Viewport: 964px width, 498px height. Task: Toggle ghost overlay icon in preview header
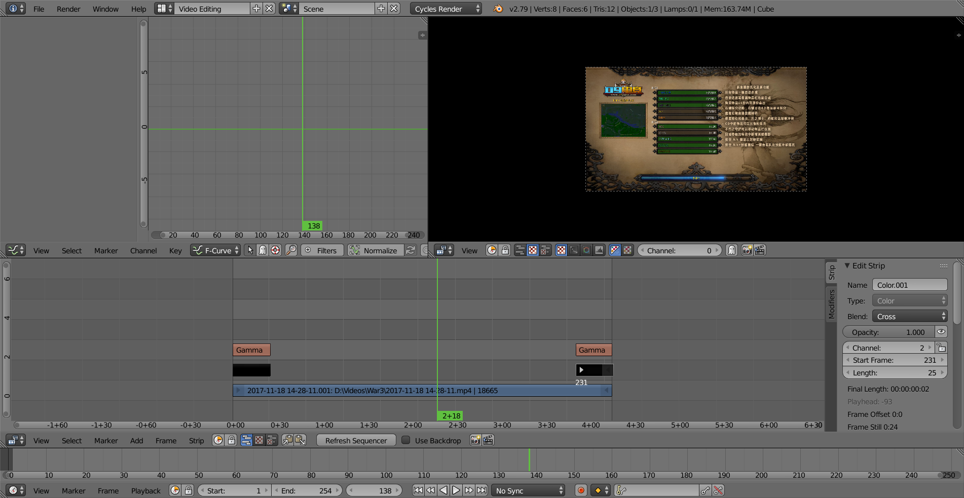click(731, 250)
